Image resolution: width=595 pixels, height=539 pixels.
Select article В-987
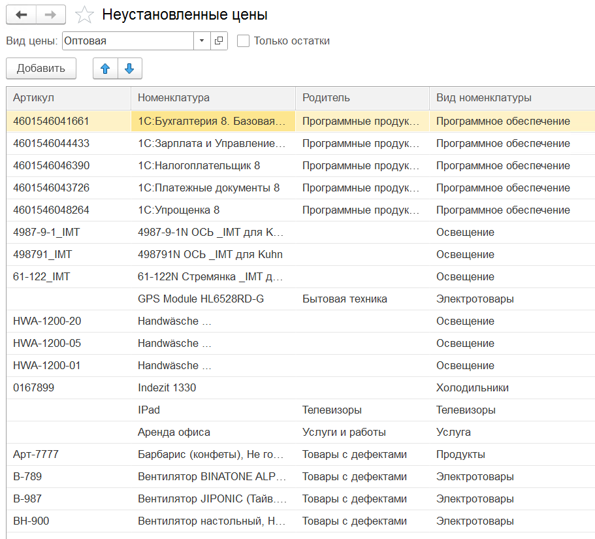[x=69, y=498]
